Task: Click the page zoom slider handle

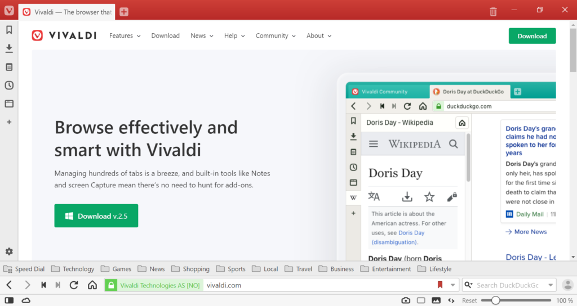Action: click(x=495, y=300)
